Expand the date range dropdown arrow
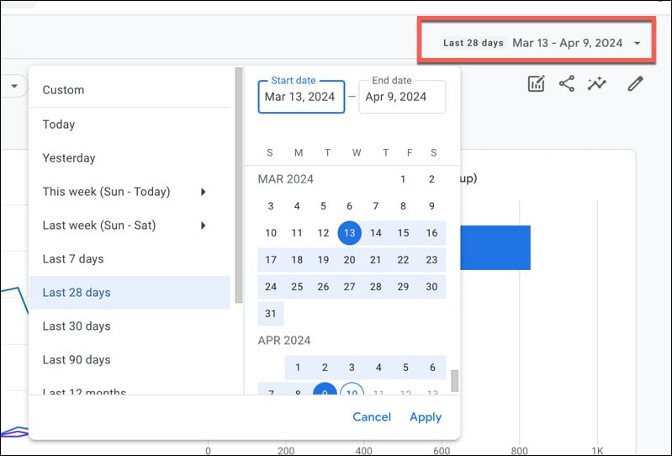Screen dimensions: 672x456 pos(638,43)
